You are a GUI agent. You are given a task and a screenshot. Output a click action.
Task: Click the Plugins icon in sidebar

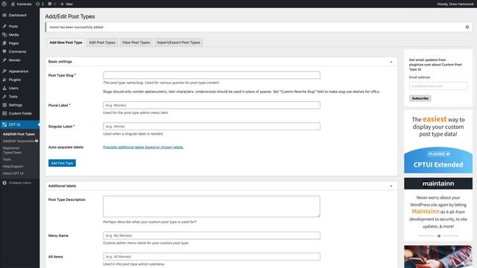[4, 80]
